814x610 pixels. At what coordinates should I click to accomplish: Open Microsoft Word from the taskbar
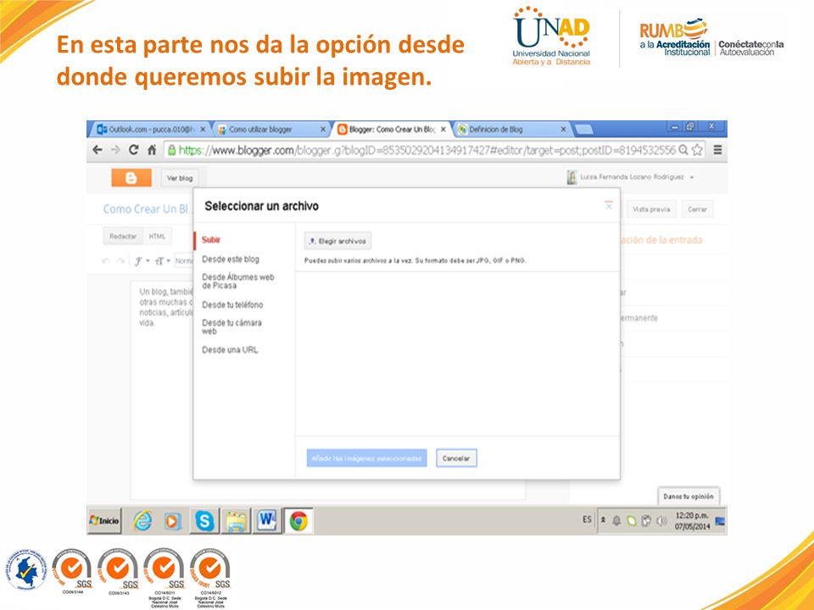[266, 520]
